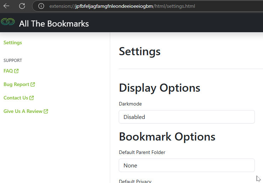Click the address bar URL text
The width and height of the screenshot is (263, 183).
click(122, 6)
